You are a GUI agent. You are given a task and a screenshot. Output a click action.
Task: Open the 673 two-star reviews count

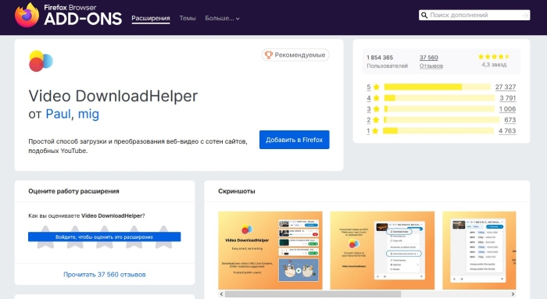(x=509, y=120)
